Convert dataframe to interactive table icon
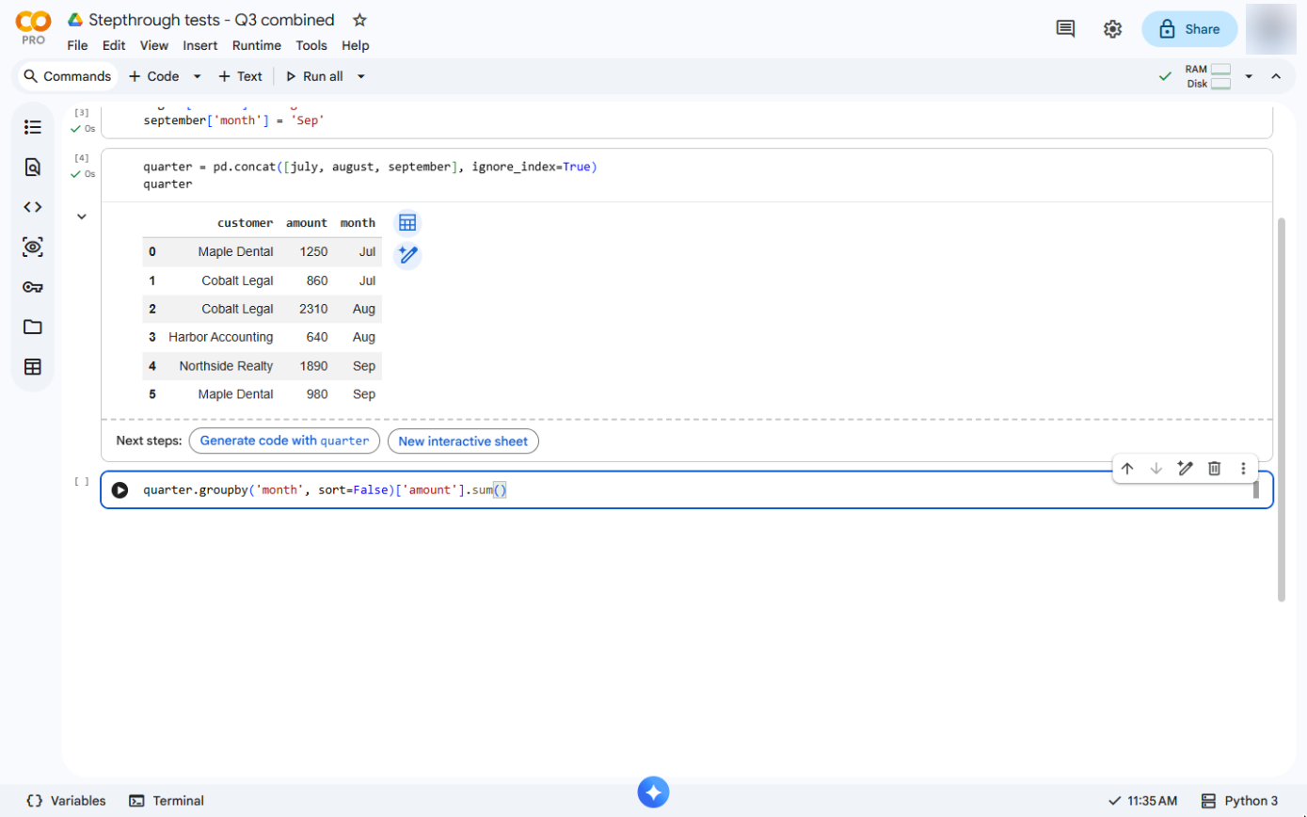This screenshot has height=817, width=1307. click(x=407, y=223)
